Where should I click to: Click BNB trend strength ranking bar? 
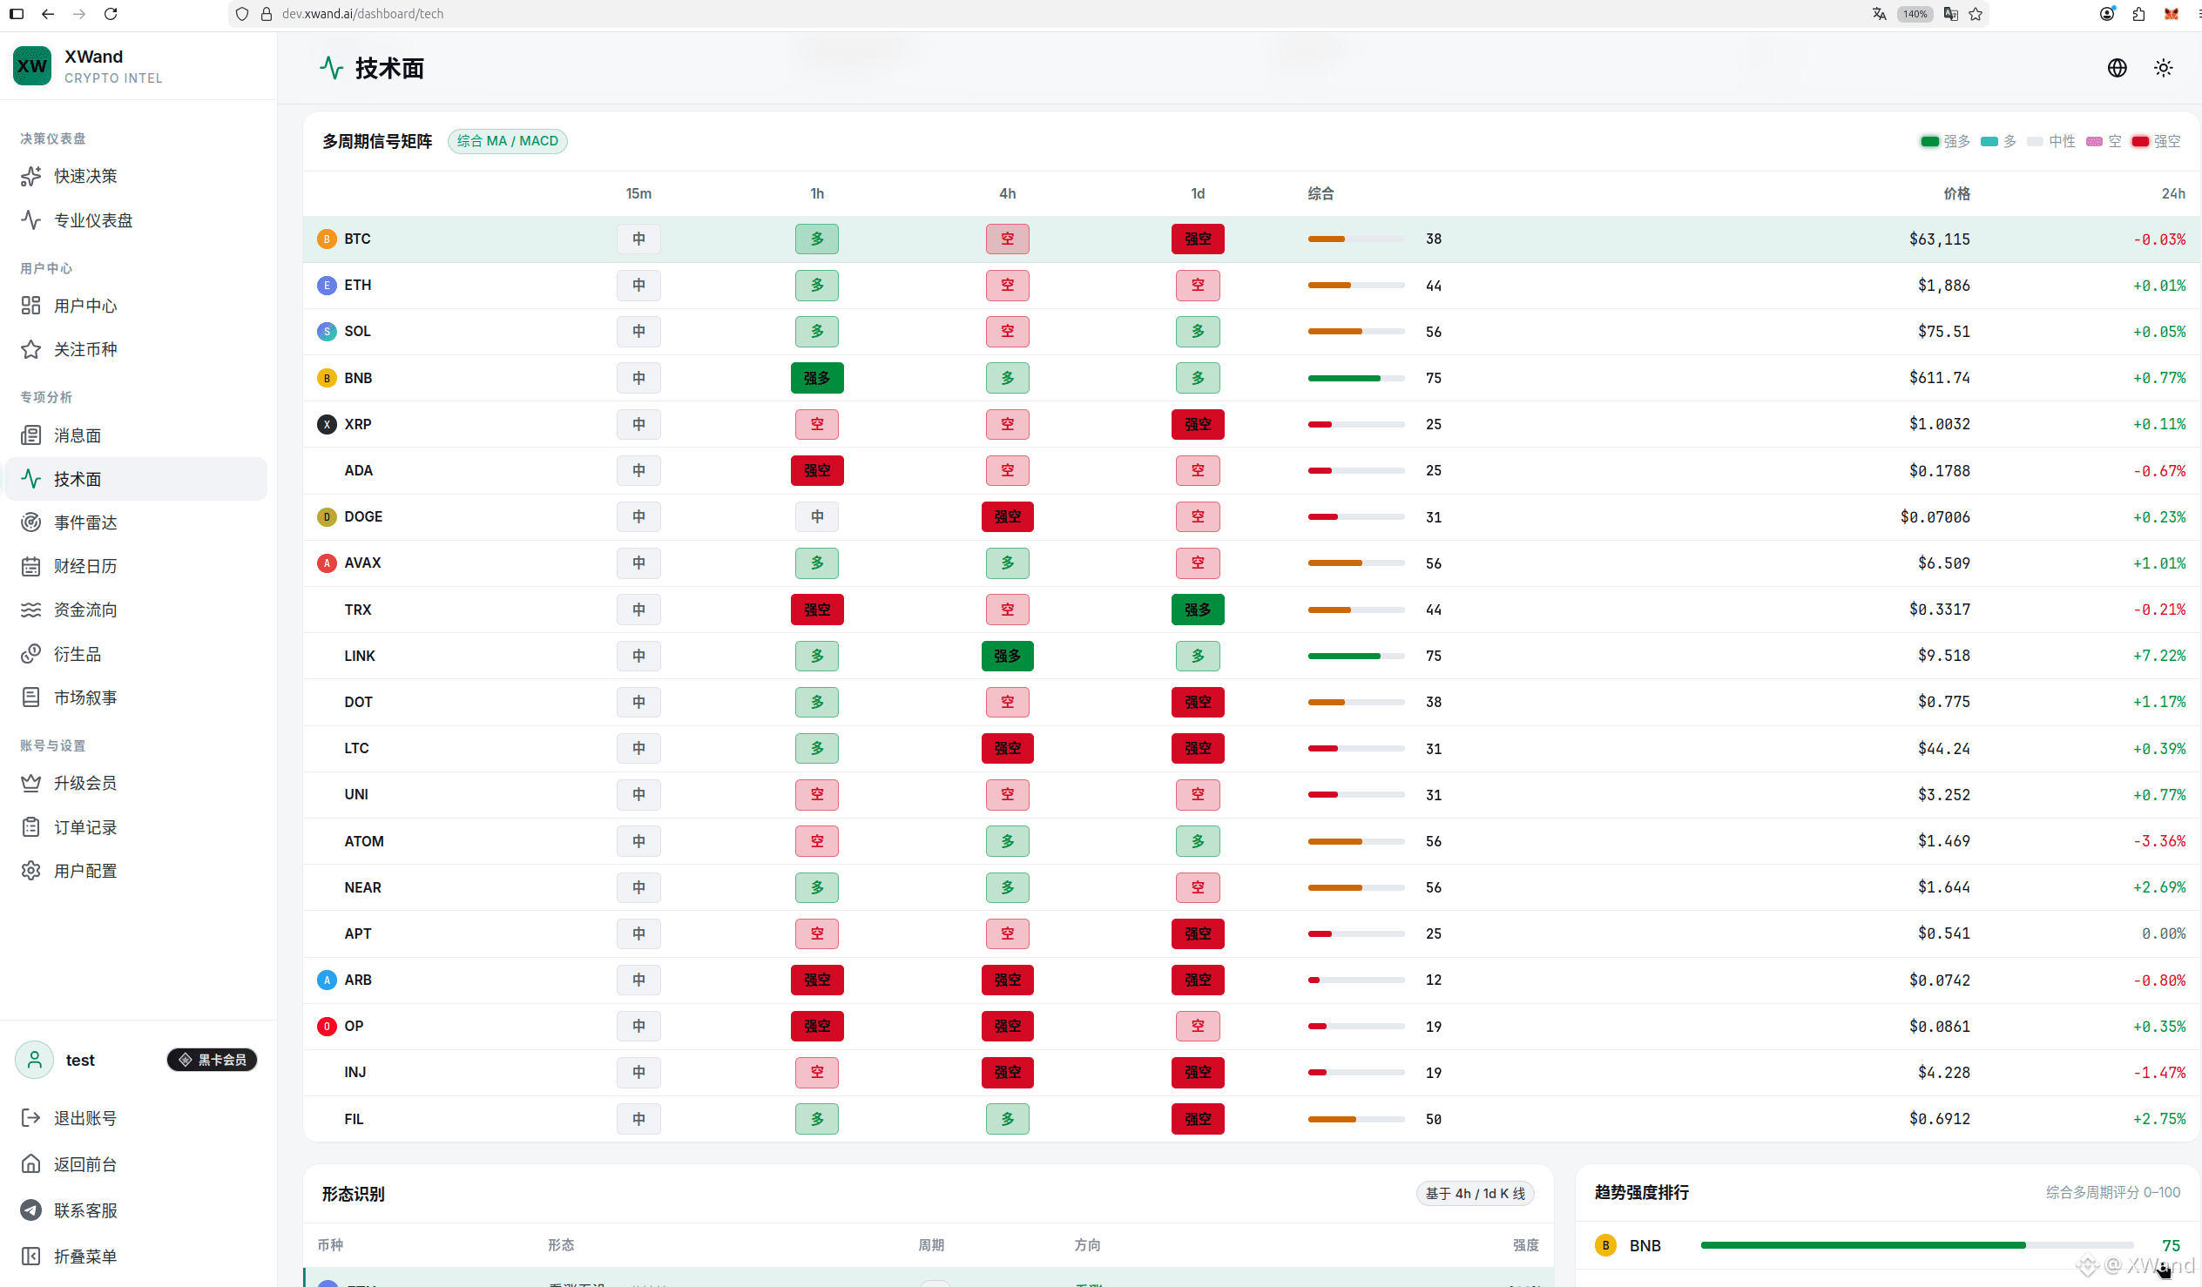coord(1917,1246)
